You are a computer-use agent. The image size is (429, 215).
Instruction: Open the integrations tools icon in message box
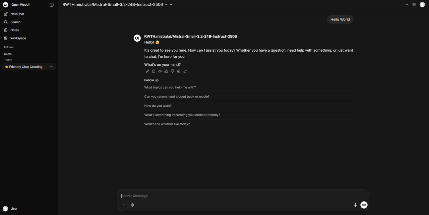point(132,205)
